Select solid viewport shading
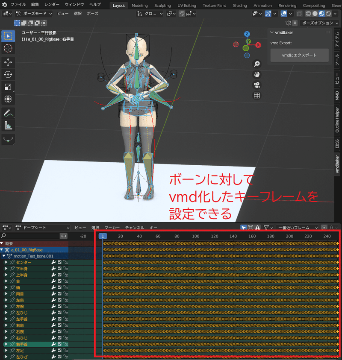 (x=315, y=14)
